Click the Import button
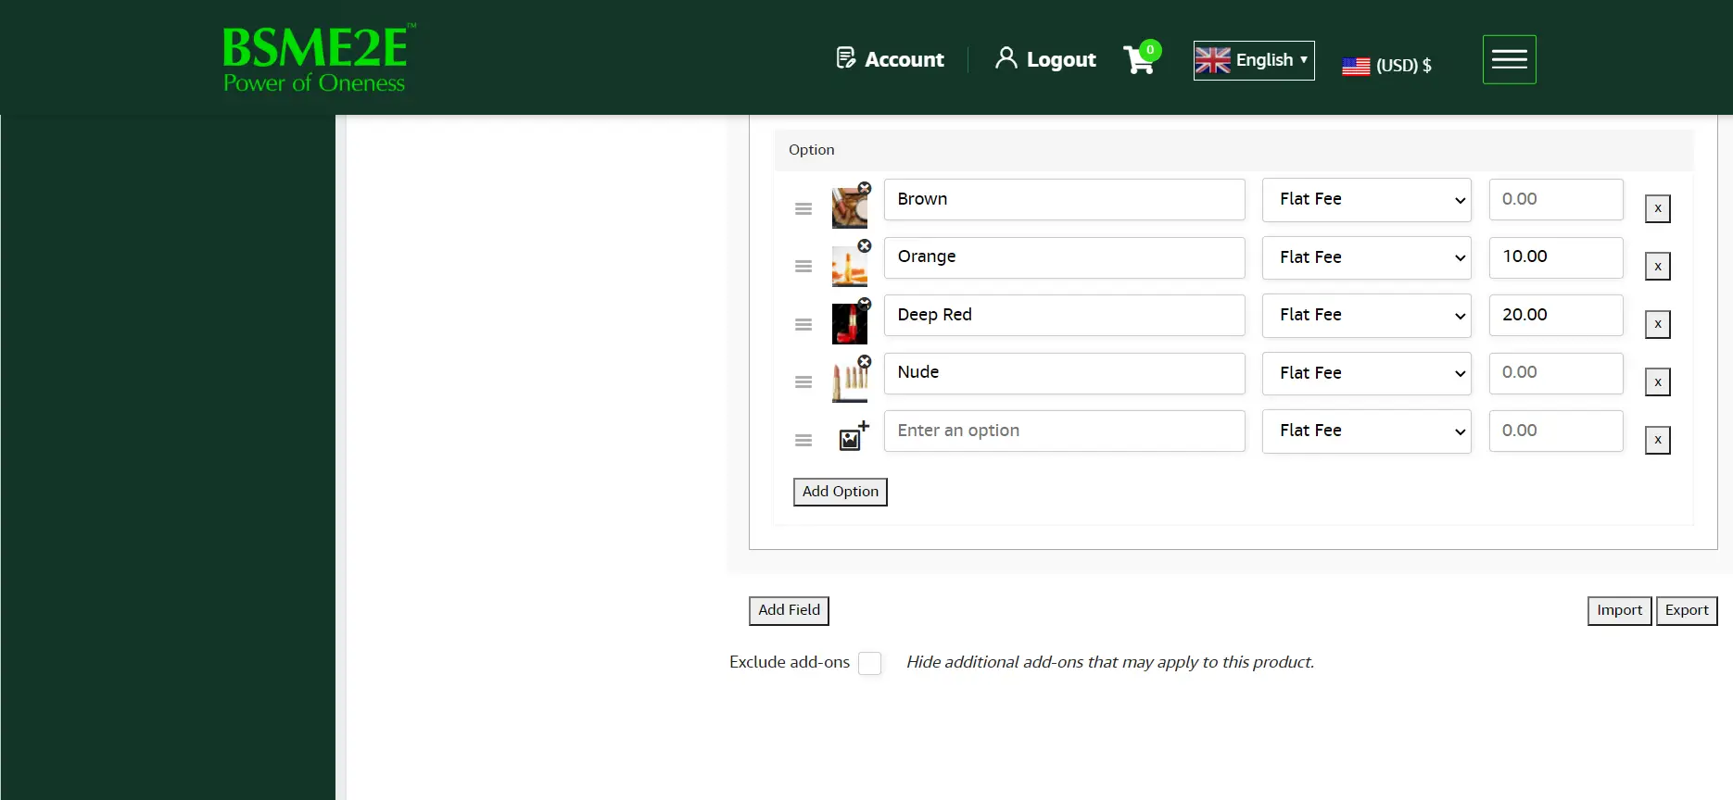Image resolution: width=1733 pixels, height=800 pixels. 1619,610
